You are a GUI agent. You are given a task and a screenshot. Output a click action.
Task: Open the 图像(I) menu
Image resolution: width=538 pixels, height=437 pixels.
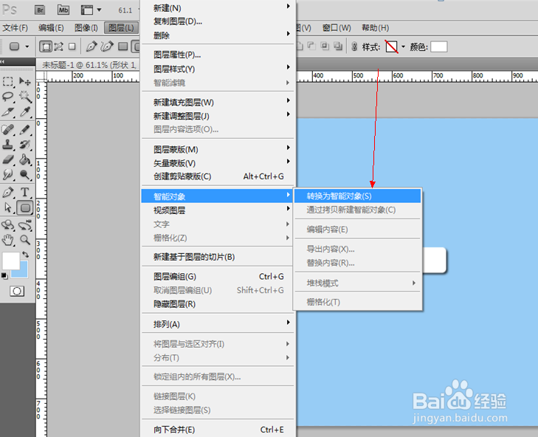tap(86, 28)
